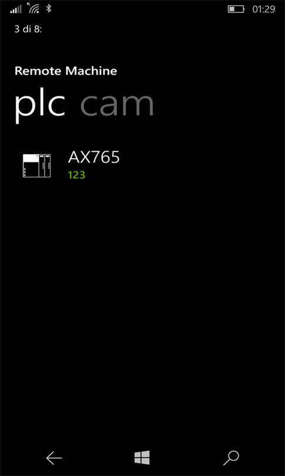Tap the Wi-Fi status icon
The image size is (285, 476).
33,8
